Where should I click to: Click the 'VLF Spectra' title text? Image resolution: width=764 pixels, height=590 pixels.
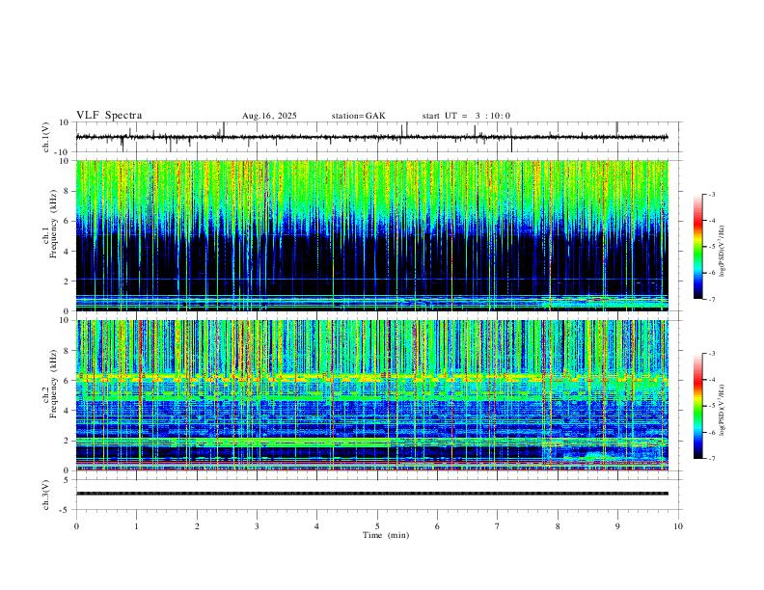coord(109,115)
